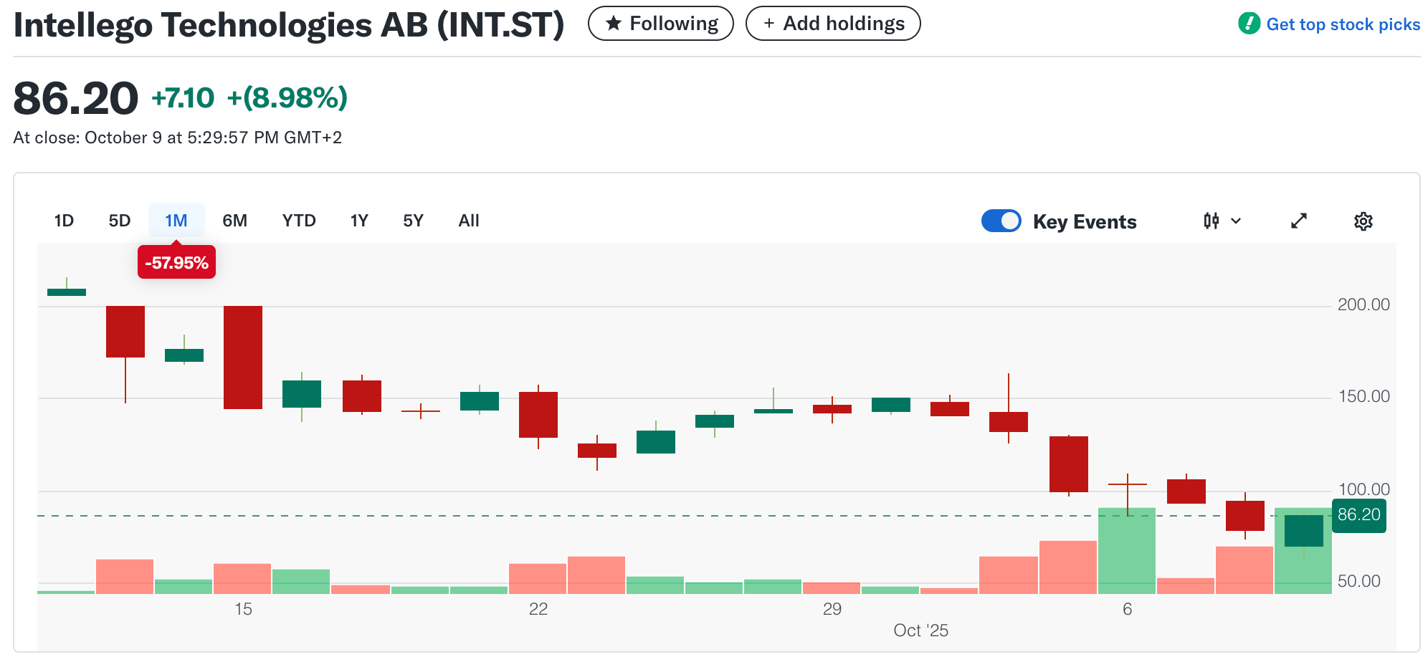Select the 5Y range tab
This screenshot has width=1428, height=662.
tap(413, 221)
